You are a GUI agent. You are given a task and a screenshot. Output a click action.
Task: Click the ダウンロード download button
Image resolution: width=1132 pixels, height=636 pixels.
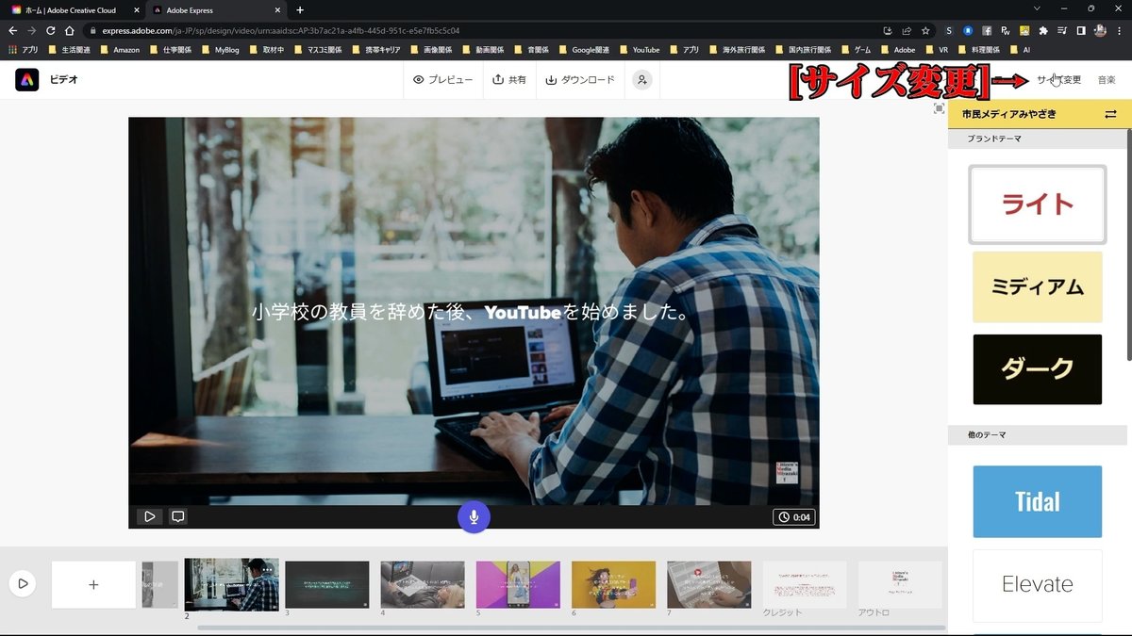(580, 80)
